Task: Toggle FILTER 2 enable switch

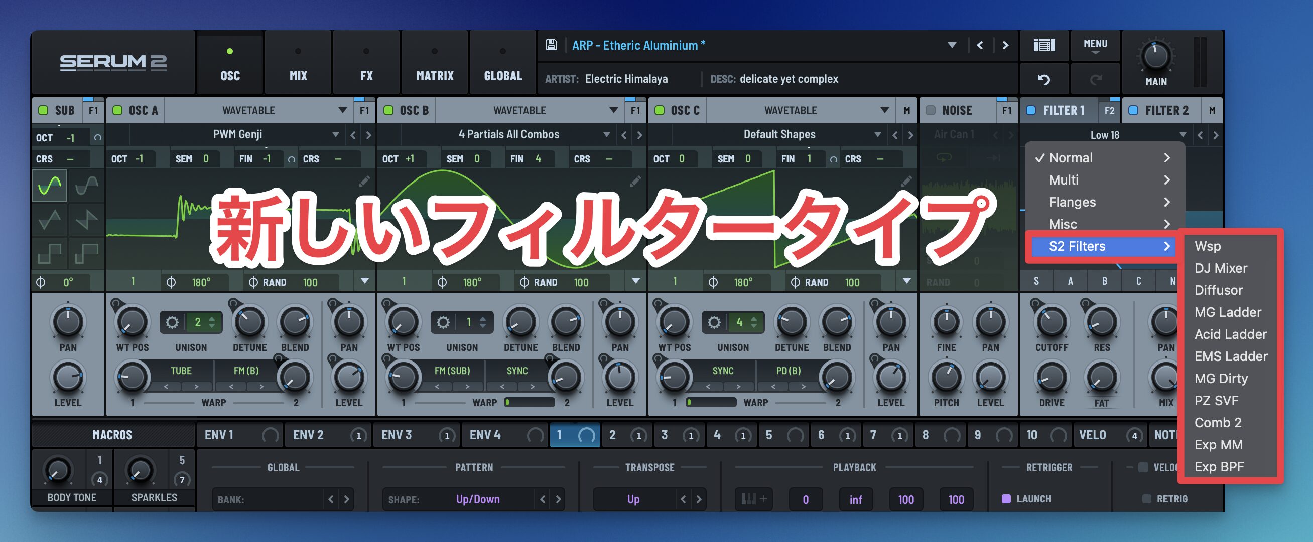Action: pyautogui.click(x=1134, y=110)
